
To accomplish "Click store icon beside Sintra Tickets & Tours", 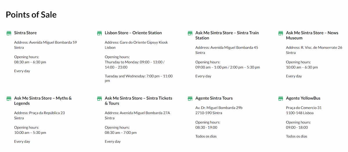I will (x=99, y=99).
